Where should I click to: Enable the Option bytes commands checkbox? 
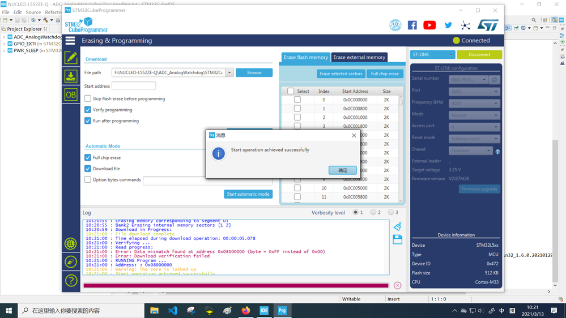point(88,179)
